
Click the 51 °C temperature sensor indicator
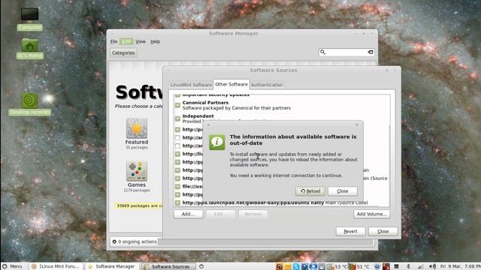click(359, 266)
